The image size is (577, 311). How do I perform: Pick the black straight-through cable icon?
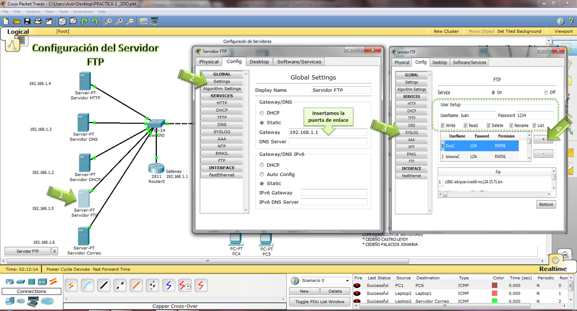click(104, 285)
